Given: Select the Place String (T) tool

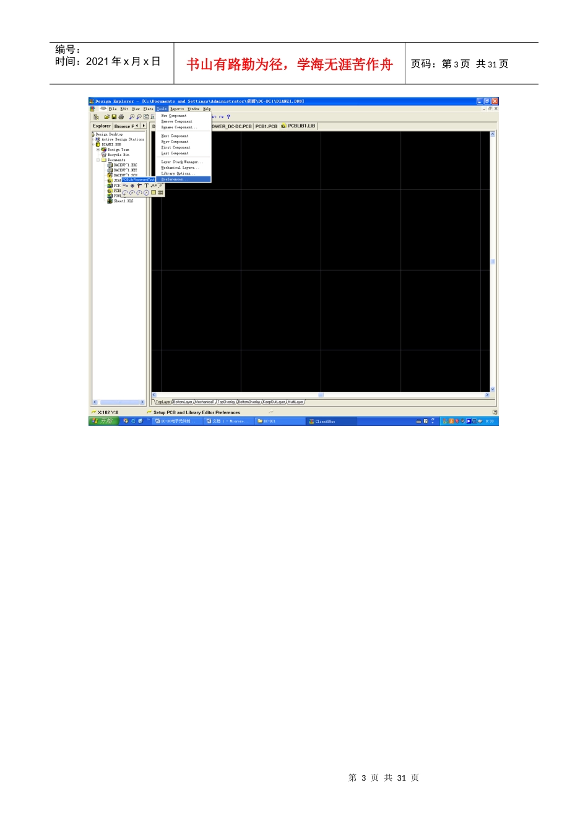Looking at the screenshot, I should (x=147, y=186).
